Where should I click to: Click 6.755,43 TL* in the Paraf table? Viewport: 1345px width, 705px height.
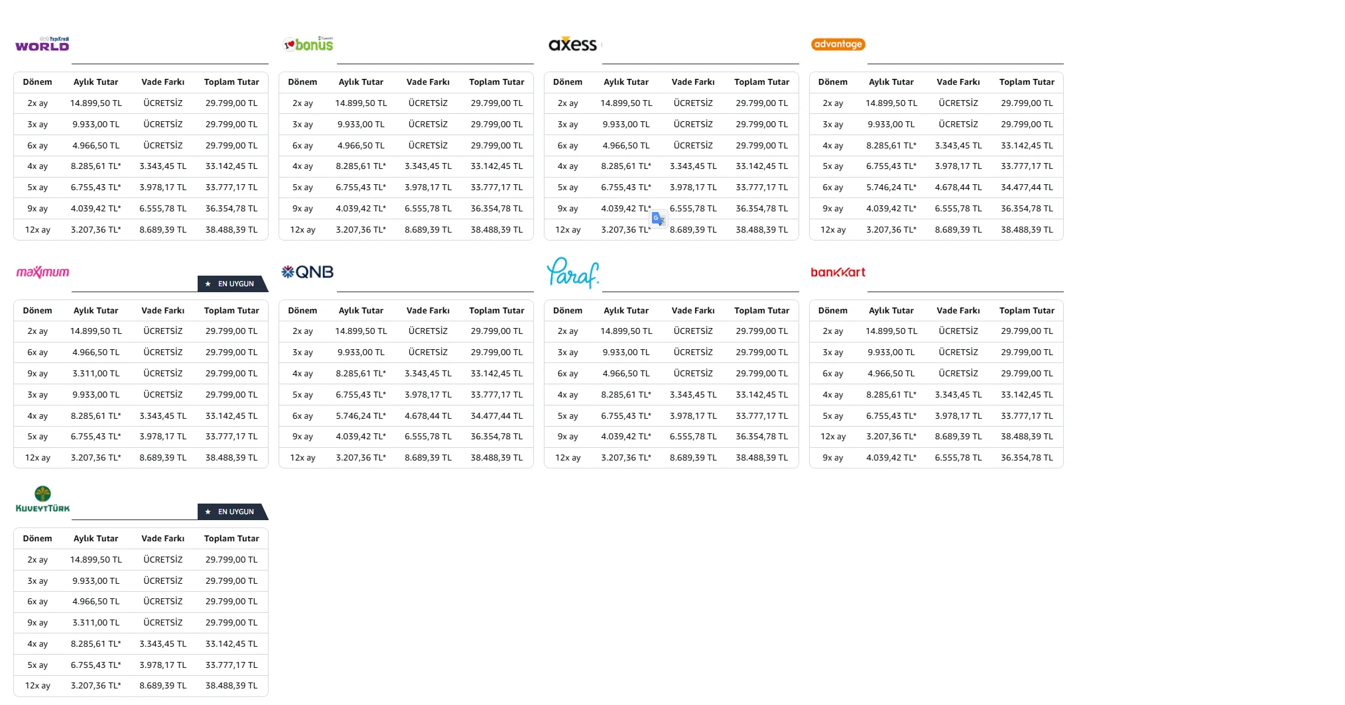pos(627,416)
